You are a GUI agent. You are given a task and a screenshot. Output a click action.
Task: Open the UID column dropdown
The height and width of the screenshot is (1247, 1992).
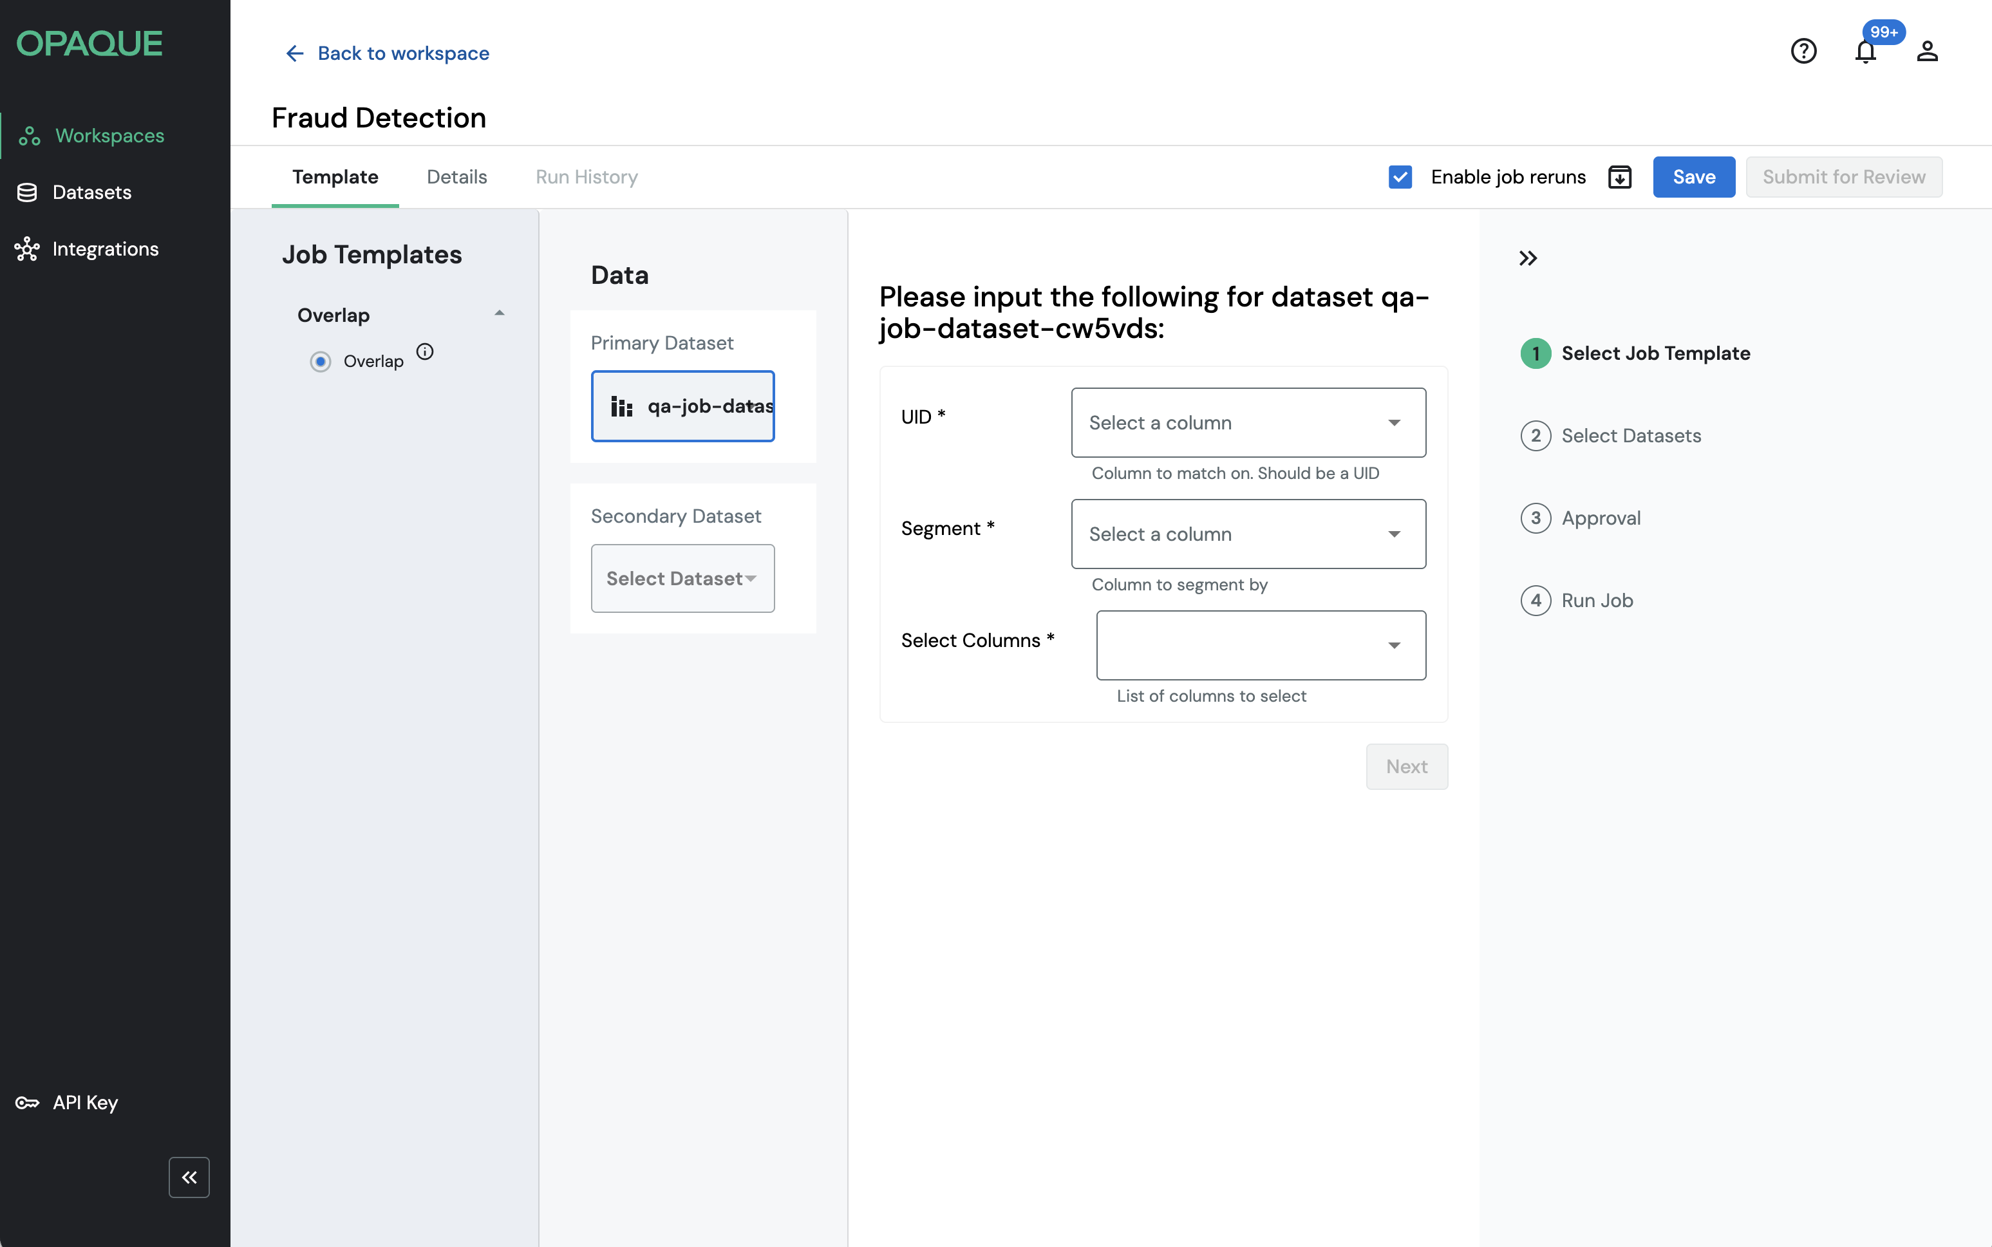[x=1247, y=422]
